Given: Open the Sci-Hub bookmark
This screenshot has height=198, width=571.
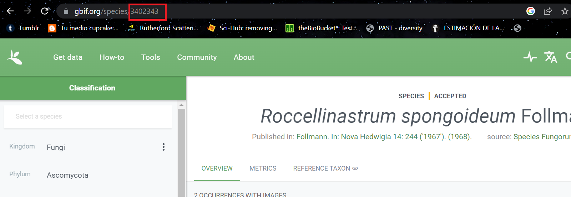Looking at the screenshot, I should (x=242, y=28).
